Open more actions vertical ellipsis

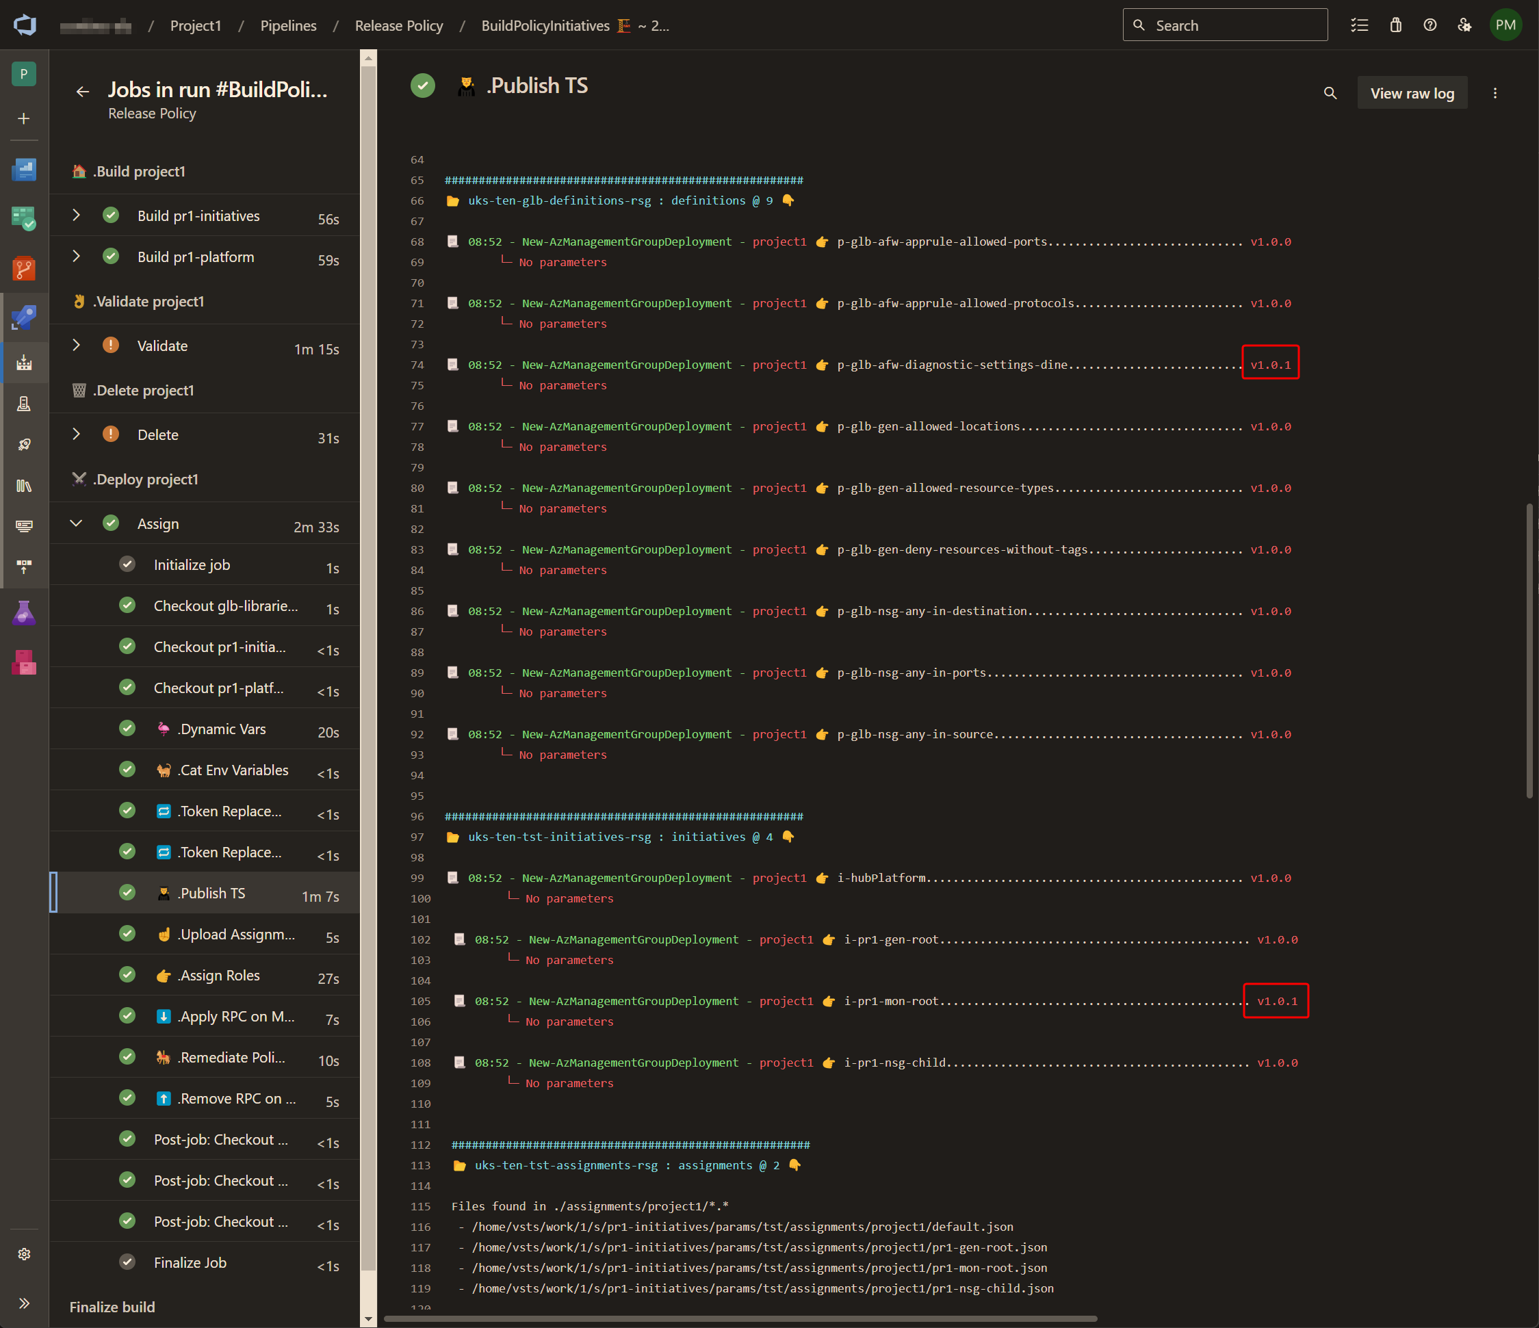click(1495, 93)
